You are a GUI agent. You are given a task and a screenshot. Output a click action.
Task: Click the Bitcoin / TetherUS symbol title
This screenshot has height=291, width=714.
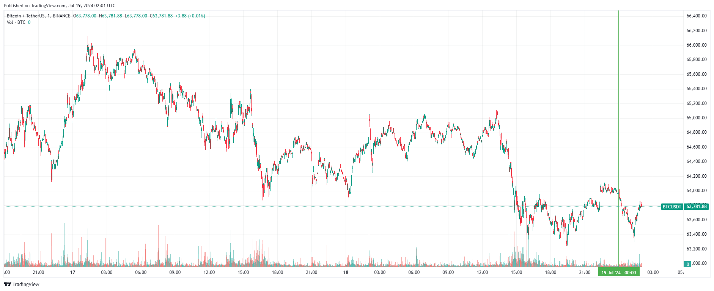(26, 16)
